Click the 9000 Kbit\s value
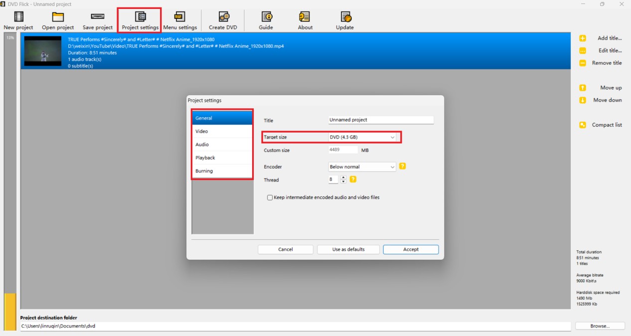The height and width of the screenshot is (336, 631). (x=587, y=281)
